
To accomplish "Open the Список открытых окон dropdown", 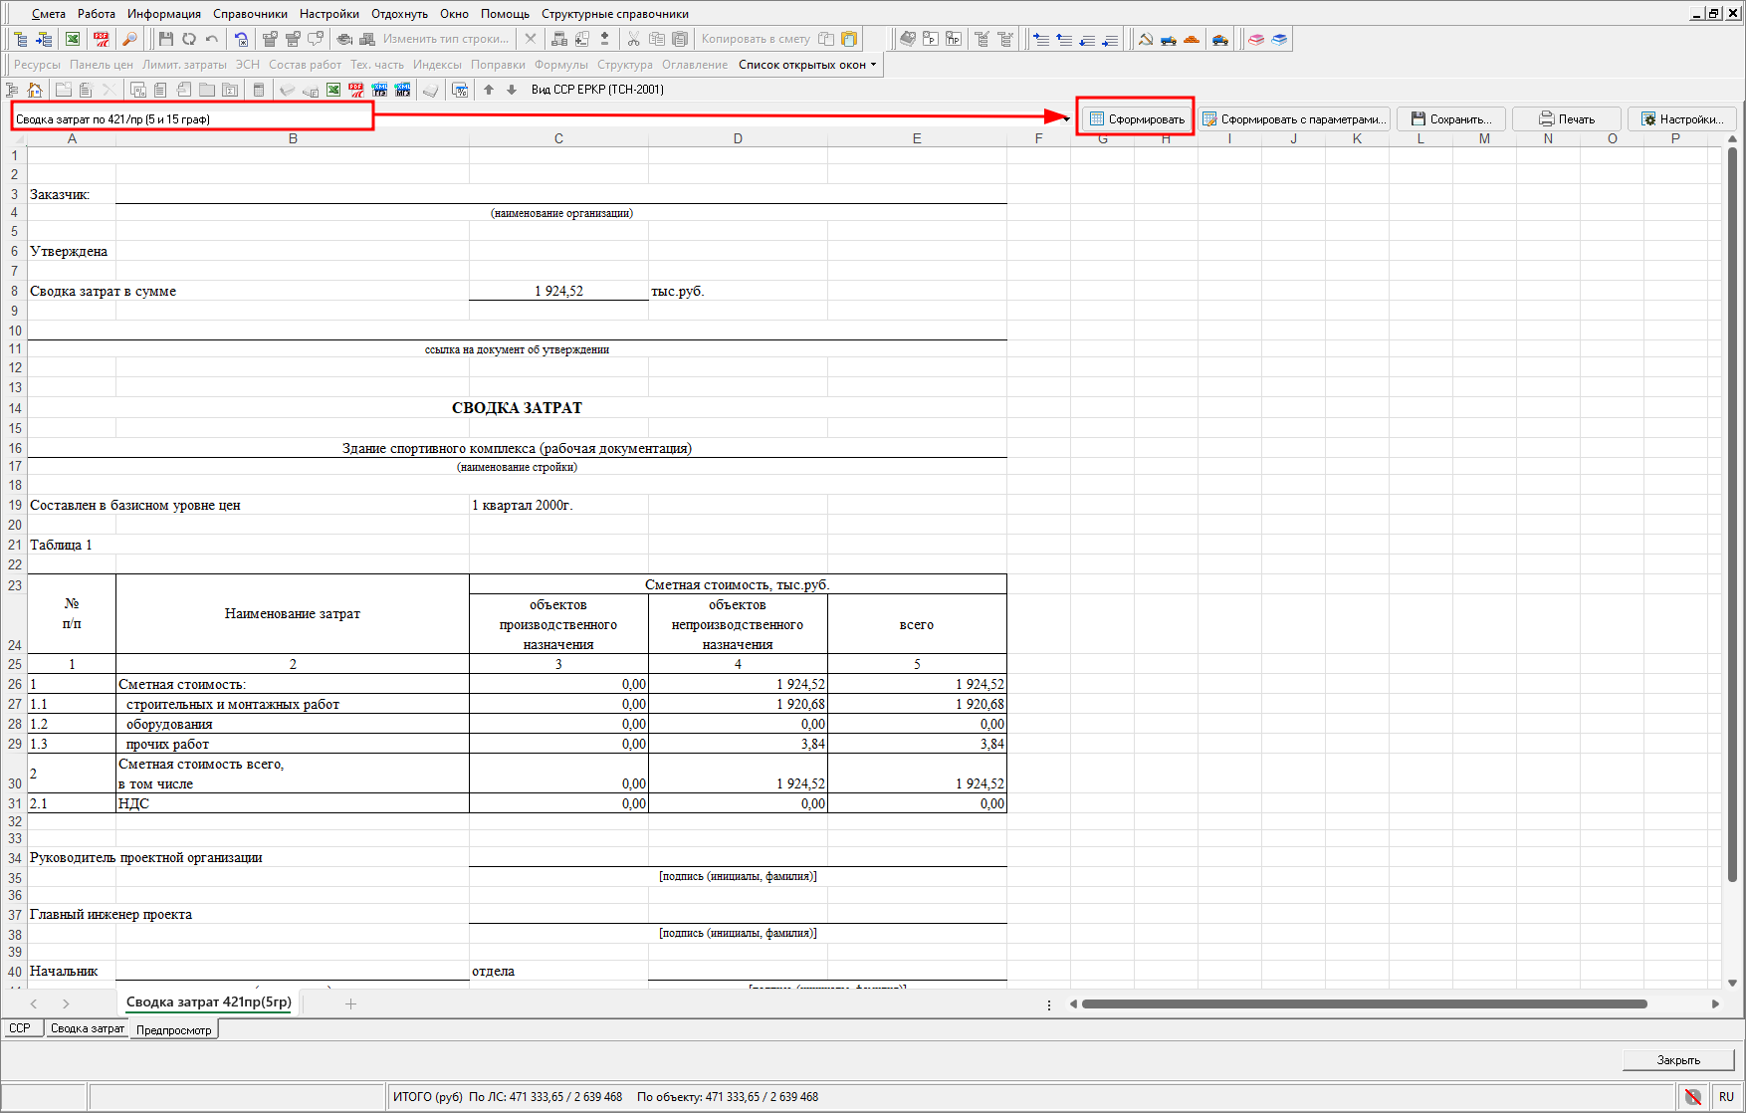I will pyautogui.click(x=807, y=65).
